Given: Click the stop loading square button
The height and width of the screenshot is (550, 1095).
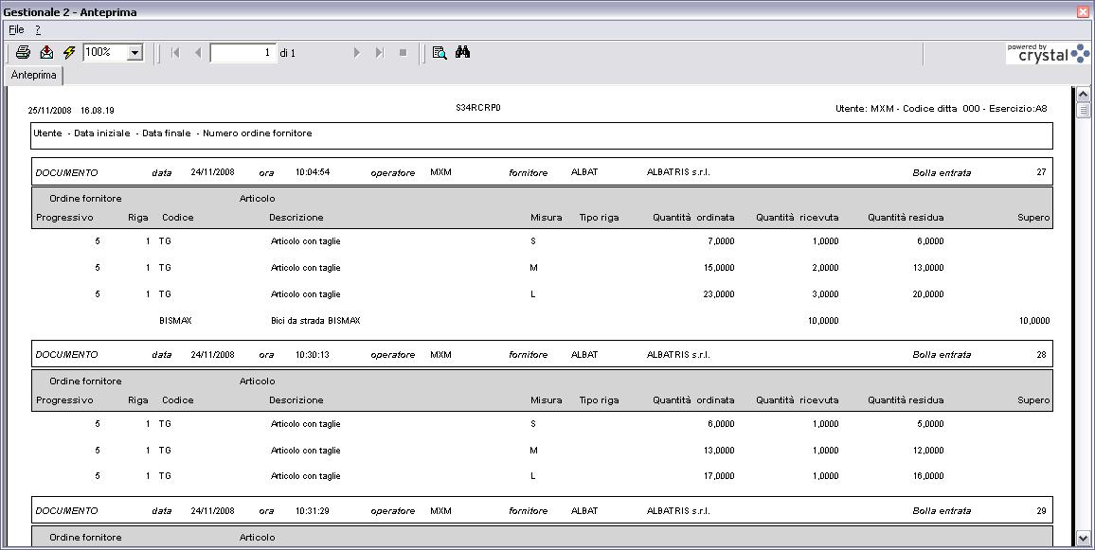Looking at the screenshot, I should (x=403, y=53).
